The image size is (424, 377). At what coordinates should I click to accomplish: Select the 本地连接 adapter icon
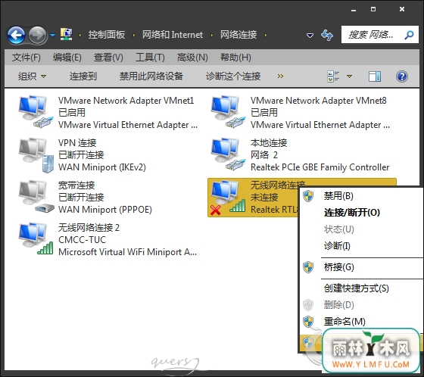[x=228, y=154]
